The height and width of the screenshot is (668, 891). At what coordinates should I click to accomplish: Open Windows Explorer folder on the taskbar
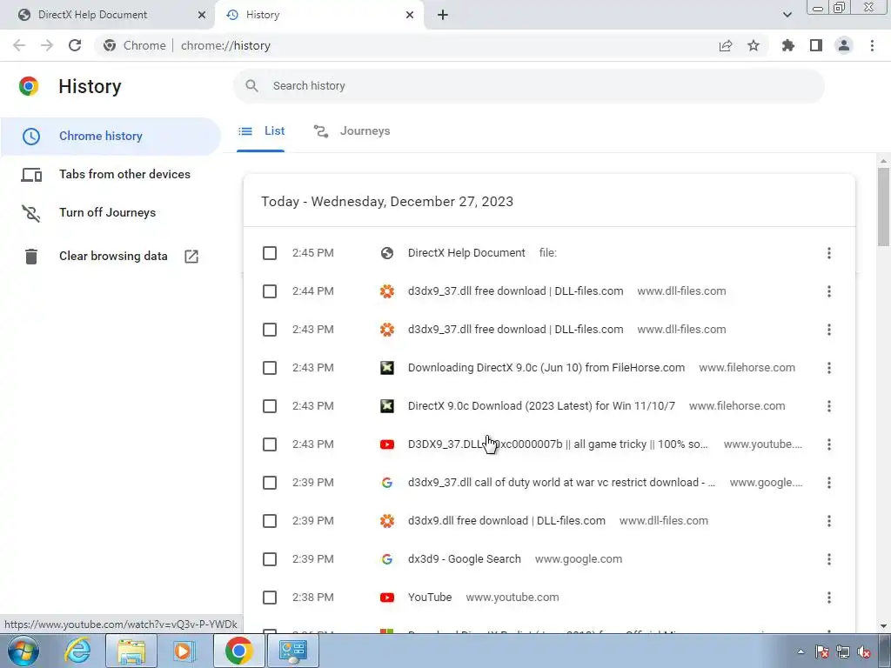[x=131, y=651]
